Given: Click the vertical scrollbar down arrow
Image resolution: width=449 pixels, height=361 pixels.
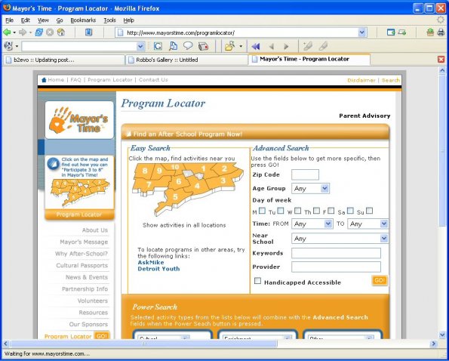Looking at the screenshot, I should click(x=442, y=335).
